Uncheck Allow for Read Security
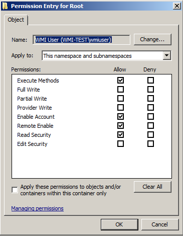 click(120, 135)
